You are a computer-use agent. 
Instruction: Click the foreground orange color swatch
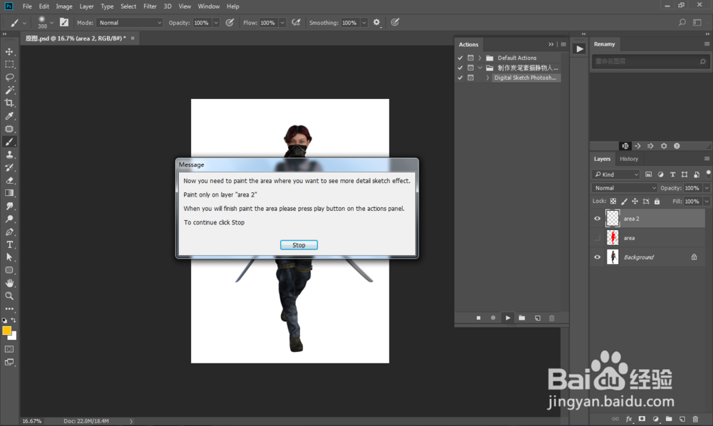pos(6,331)
